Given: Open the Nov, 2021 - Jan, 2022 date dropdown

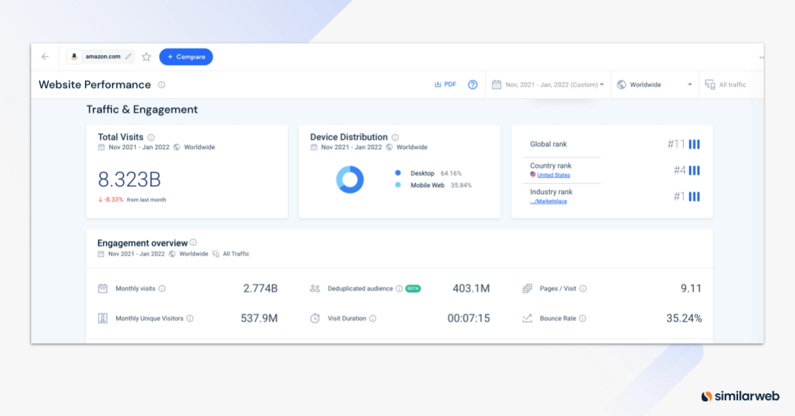Looking at the screenshot, I should tap(548, 85).
